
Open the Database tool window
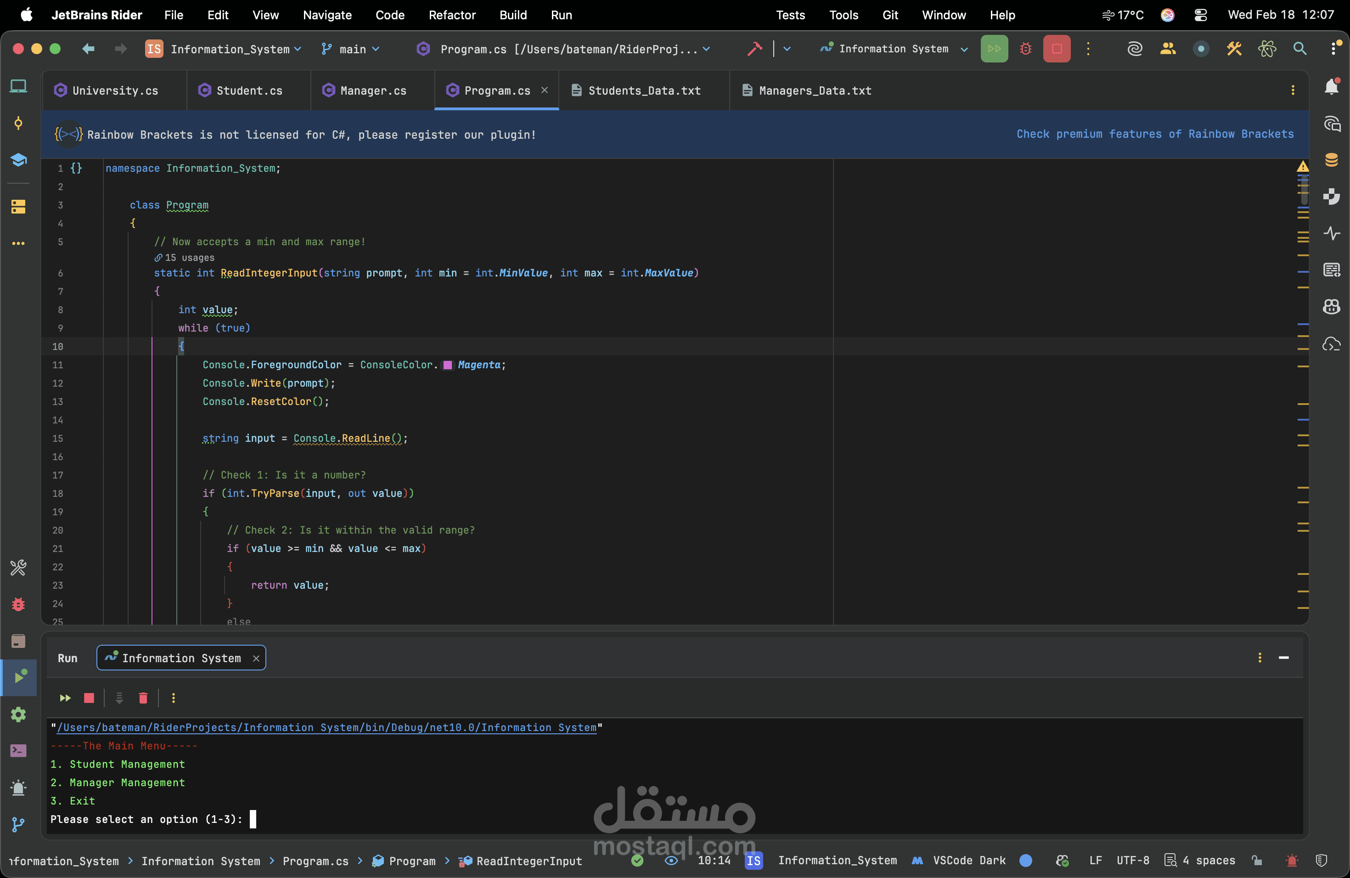pyautogui.click(x=1332, y=161)
